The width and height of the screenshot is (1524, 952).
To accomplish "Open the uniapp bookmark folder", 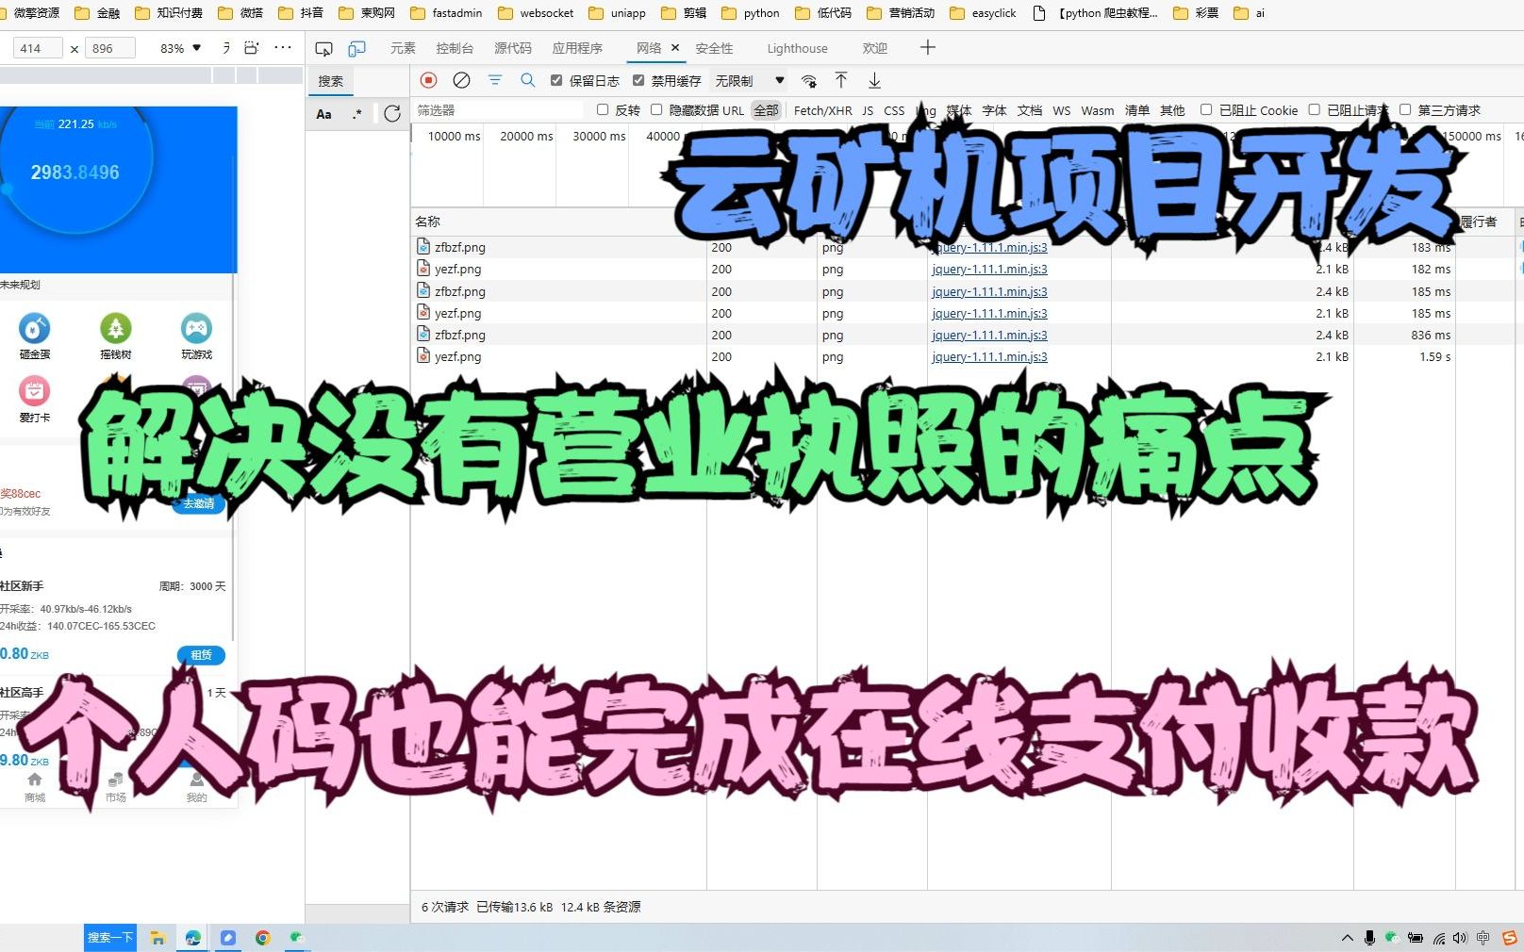I will coord(617,13).
